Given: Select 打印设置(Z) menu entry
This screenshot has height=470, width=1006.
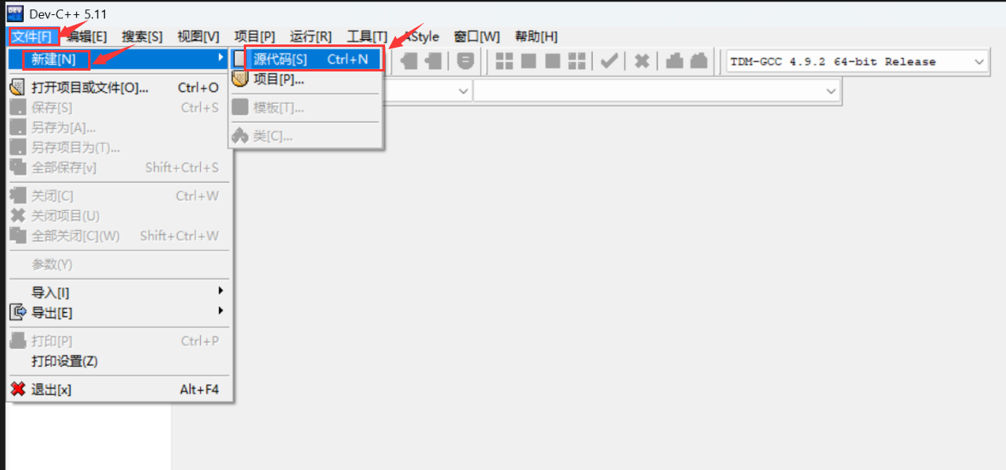Looking at the screenshot, I should point(119,361).
